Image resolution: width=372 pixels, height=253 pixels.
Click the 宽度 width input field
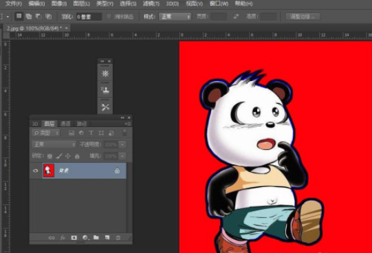pos(219,16)
